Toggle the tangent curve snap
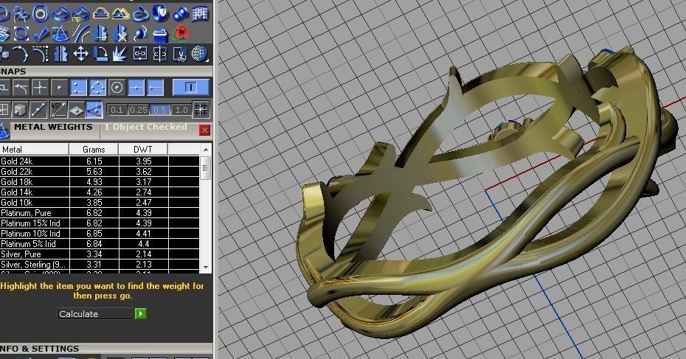Viewport: 686px width, 359px height. tap(21, 88)
